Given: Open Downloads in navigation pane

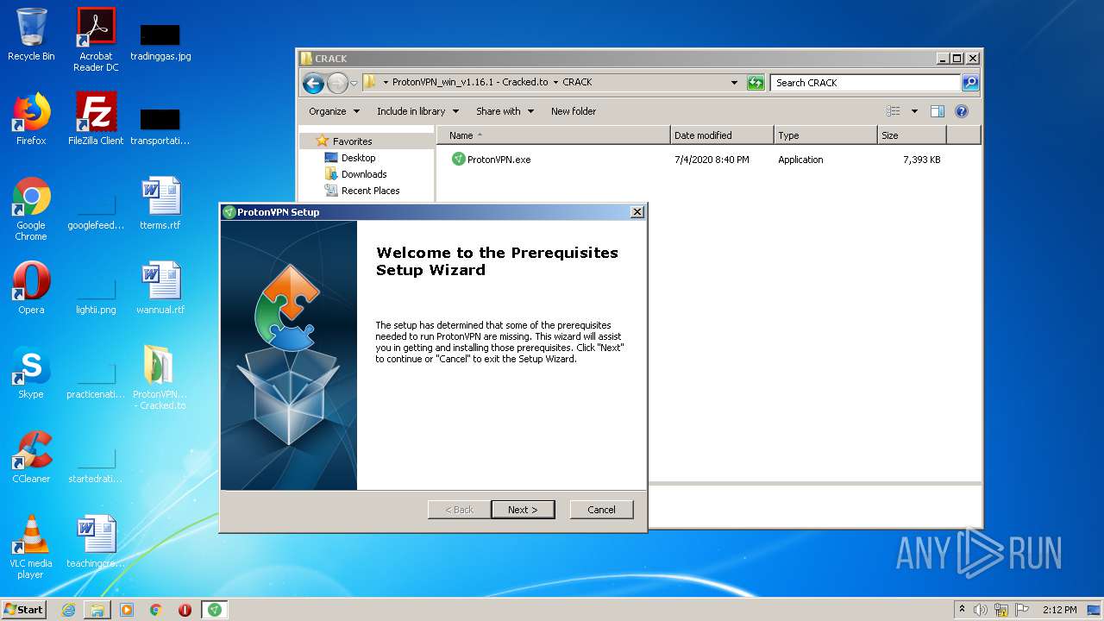Looking at the screenshot, I should (355, 174).
